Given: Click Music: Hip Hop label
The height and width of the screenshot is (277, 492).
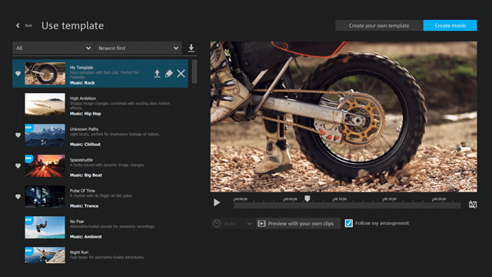Looking at the screenshot, I should pos(85,114).
